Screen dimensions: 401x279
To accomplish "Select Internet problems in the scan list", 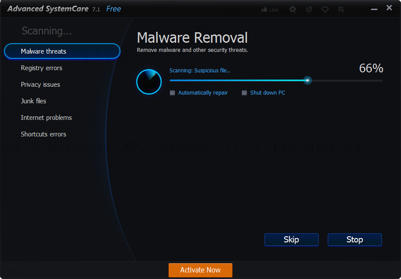I will [46, 118].
